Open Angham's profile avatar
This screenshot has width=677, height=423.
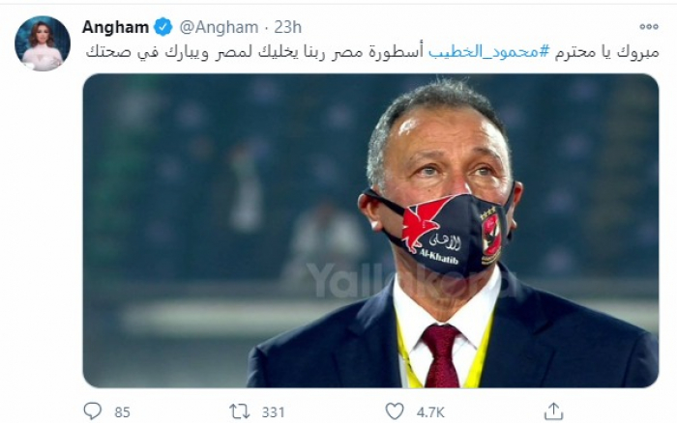43,43
